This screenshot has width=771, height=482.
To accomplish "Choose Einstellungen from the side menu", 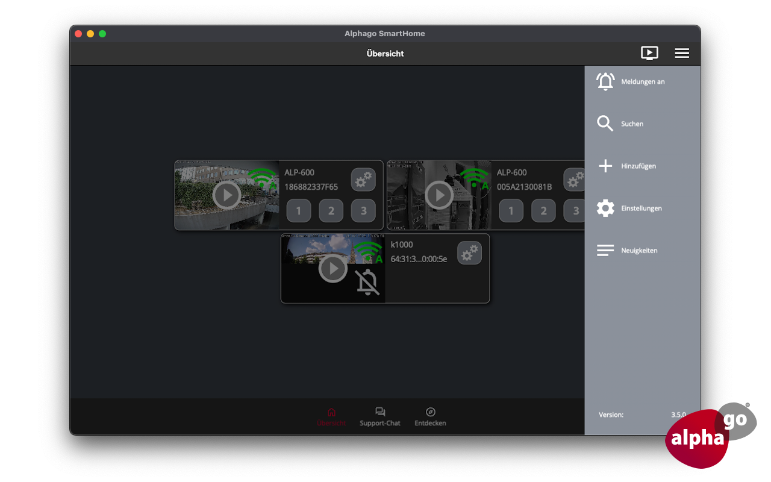I will 641,208.
